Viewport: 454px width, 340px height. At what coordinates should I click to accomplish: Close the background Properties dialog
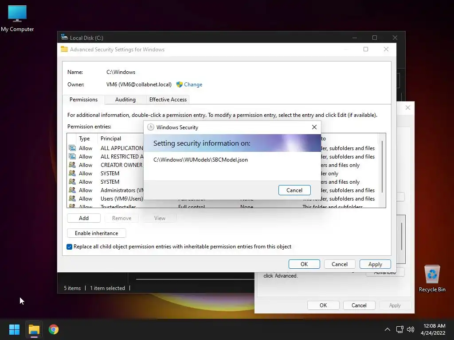pyautogui.click(x=408, y=108)
